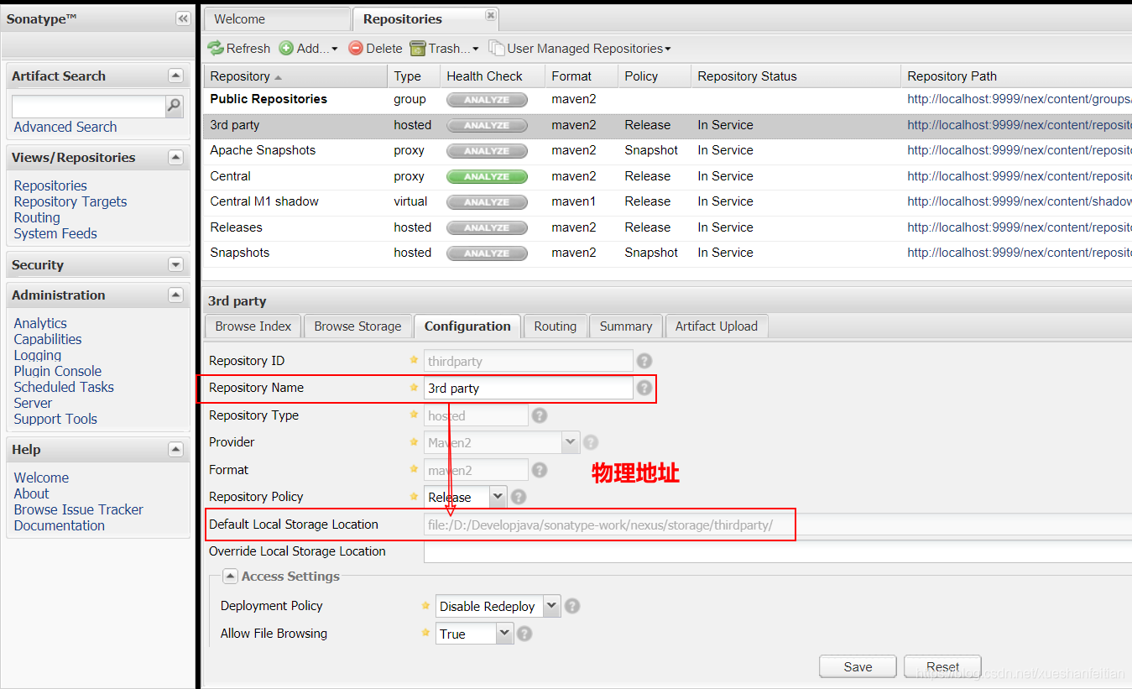Screen dimensions: 1132x689
Task: Click Public Repositories path URL
Action: click(1019, 99)
